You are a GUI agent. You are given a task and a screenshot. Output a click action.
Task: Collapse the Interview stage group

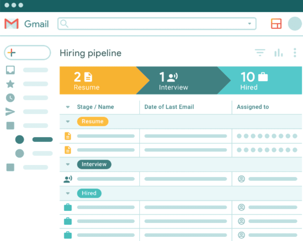(x=68, y=164)
